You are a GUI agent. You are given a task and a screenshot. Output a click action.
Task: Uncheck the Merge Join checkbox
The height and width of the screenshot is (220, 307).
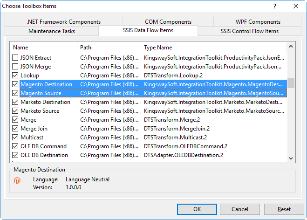(15, 129)
